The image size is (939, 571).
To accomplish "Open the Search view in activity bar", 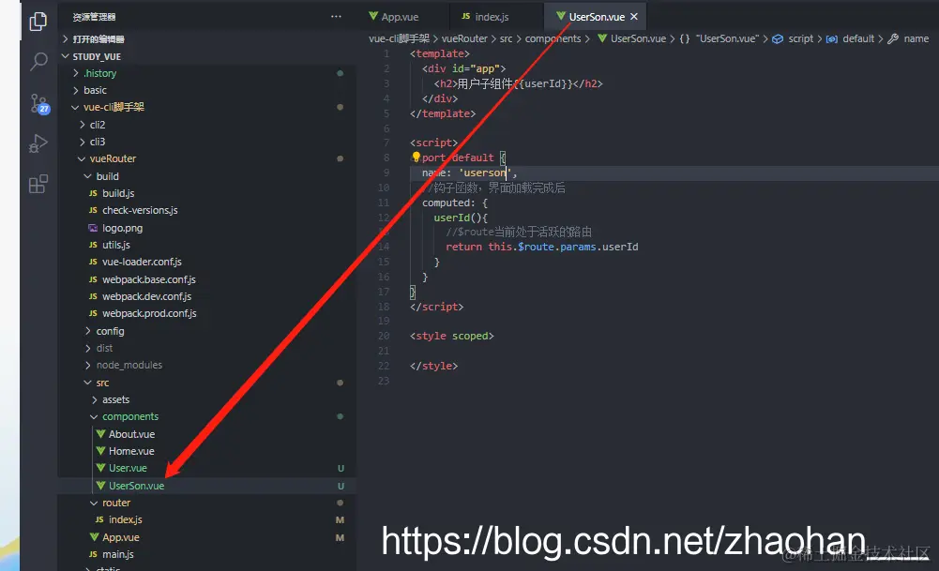I will (38, 61).
